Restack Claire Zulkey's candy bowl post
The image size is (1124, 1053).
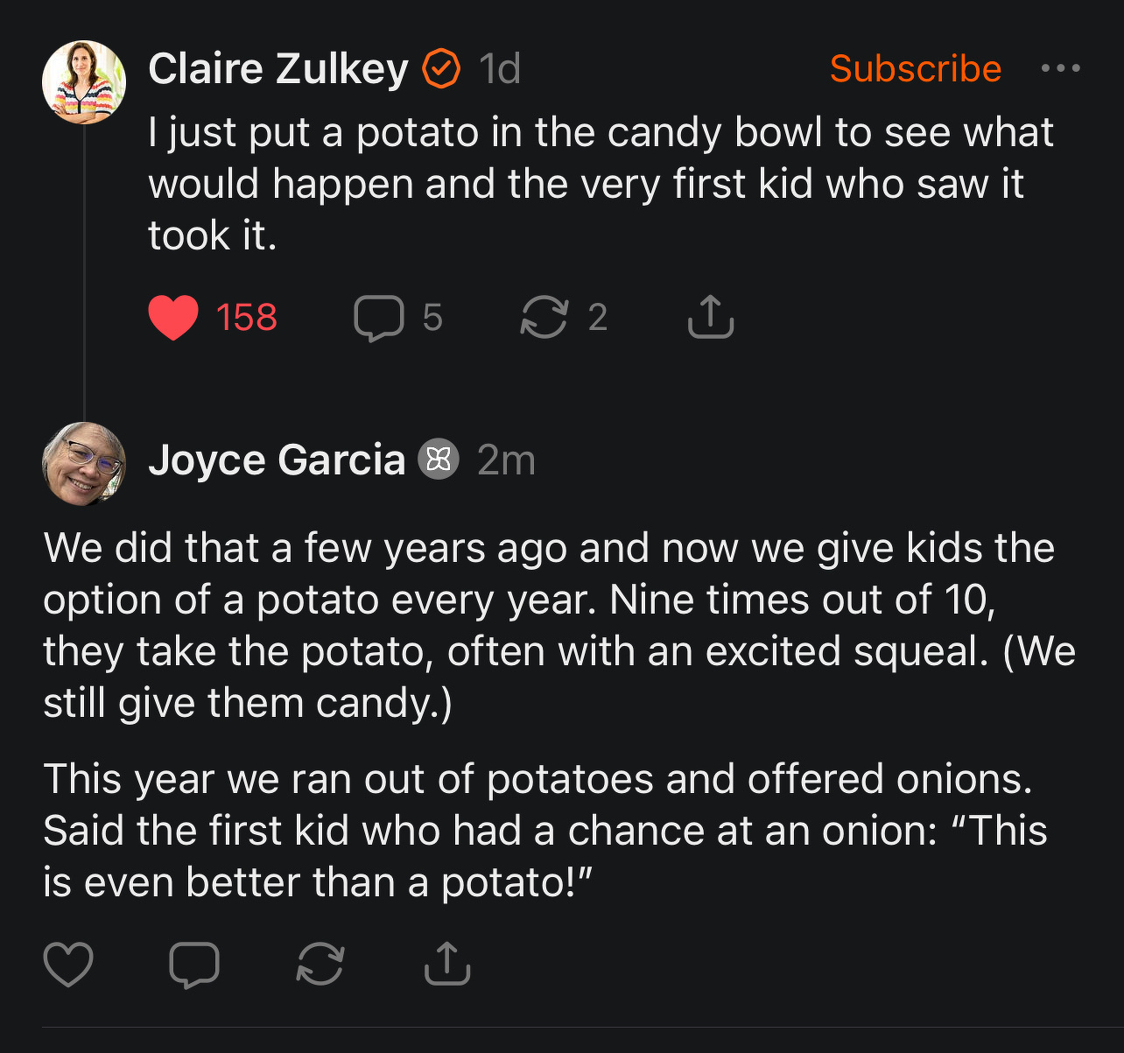[x=544, y=317]
